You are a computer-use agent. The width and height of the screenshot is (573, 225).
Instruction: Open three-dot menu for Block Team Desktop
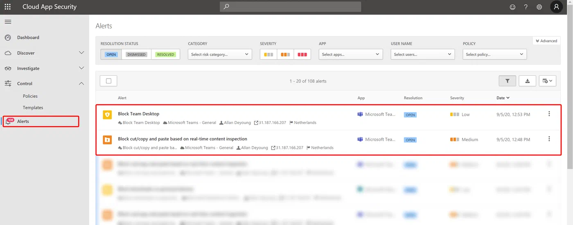click(549, 114)
